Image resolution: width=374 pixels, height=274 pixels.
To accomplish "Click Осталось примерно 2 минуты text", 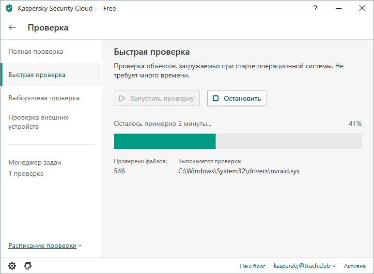I will 163,123.
